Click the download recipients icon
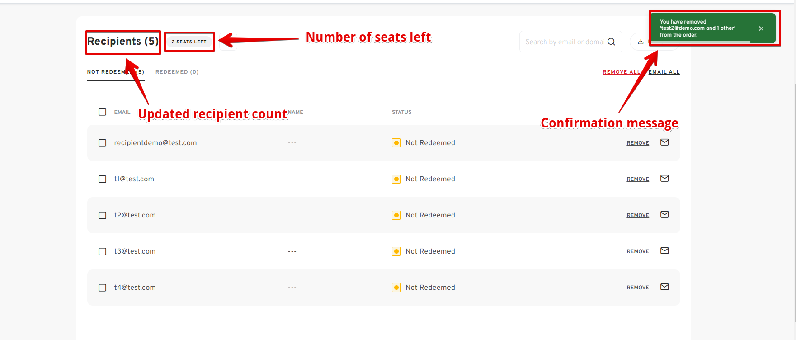 [x=641, y=42]
